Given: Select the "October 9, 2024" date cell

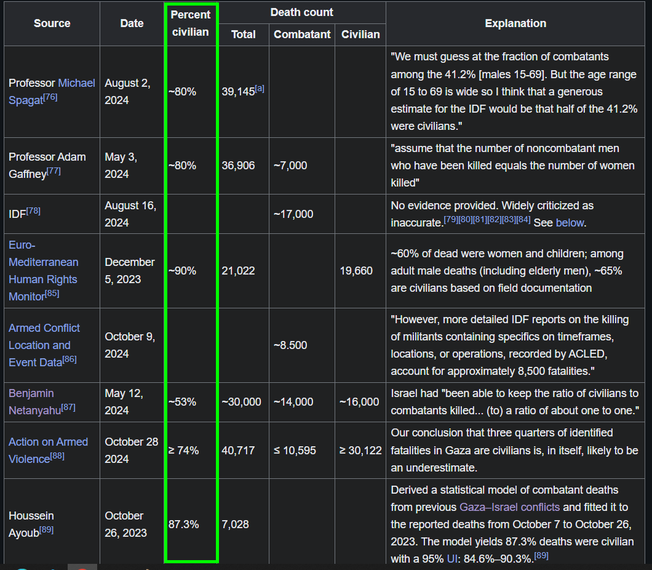Looking at the screenshot, I should point(132,345).
